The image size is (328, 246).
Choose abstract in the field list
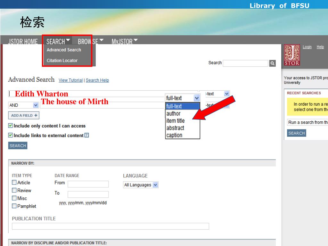pyautogui.click(x=175, y=128)
